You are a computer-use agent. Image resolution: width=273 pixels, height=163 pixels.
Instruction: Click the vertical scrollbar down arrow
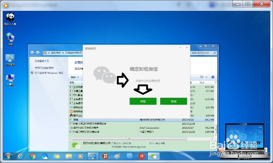(x=216, y=136)
